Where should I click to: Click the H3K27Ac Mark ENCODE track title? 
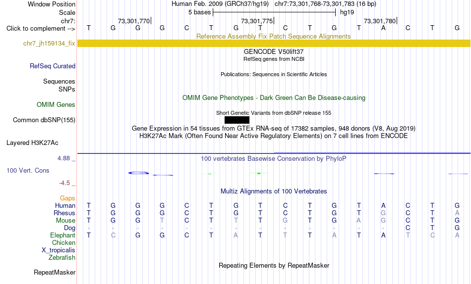pos(274,136)
